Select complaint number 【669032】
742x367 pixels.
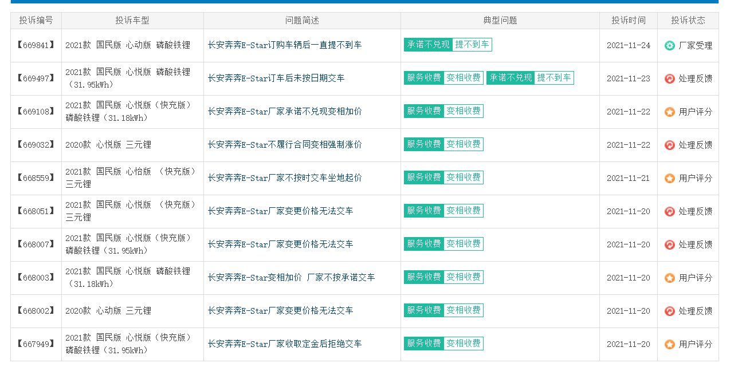(36, 145)
